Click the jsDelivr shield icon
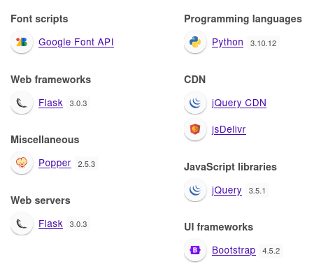This screenshot has height=271, width=328. [195, 129]
